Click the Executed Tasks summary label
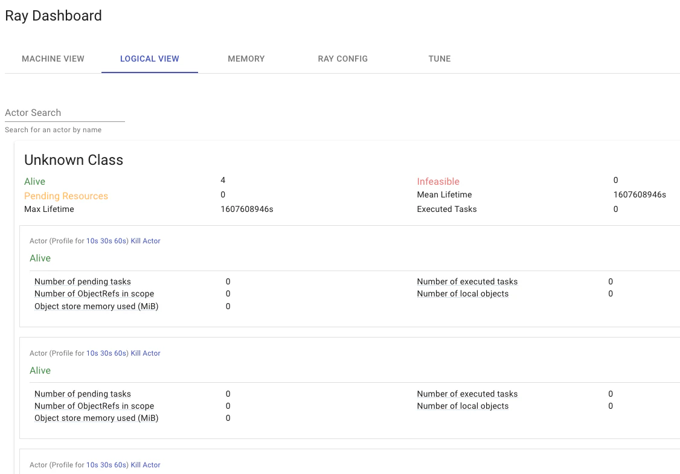Screen dimensions: 680x474 tap(447, 210)
